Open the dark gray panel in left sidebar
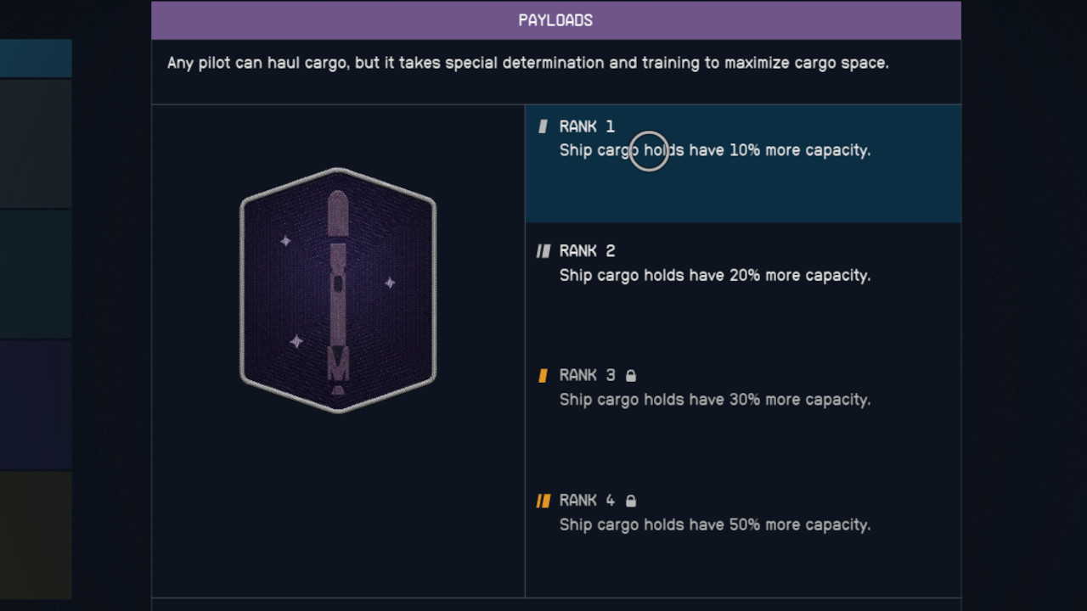The image size is (1087, 611). (36, 143)
